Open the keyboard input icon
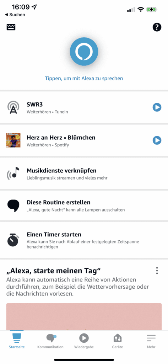Screen dimensions: 168x364 tap(11, 27)
